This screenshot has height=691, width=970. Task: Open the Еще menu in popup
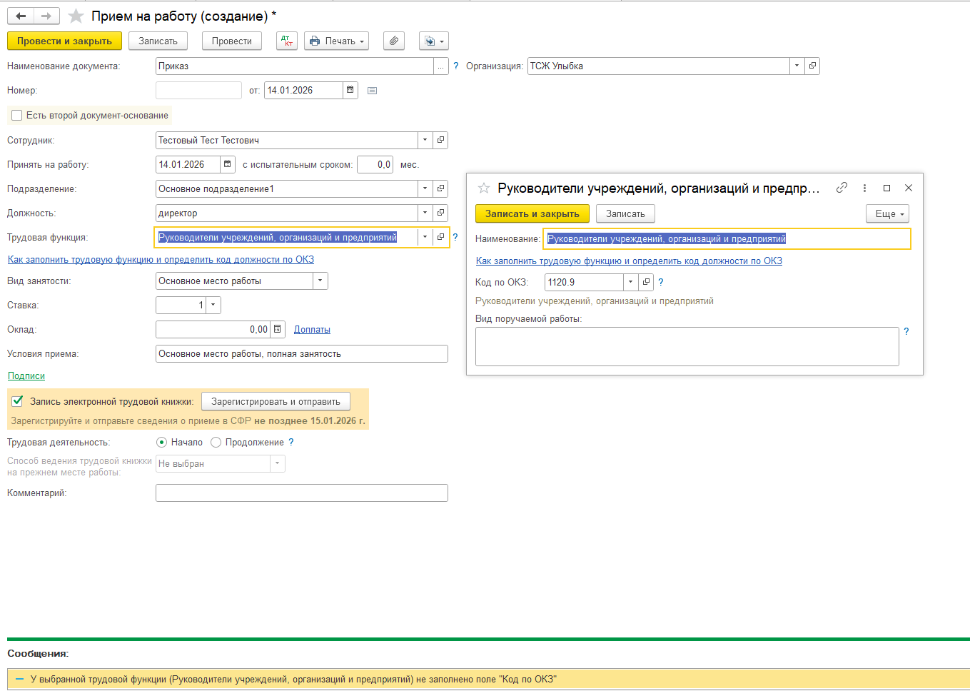(x=887, y=213)
